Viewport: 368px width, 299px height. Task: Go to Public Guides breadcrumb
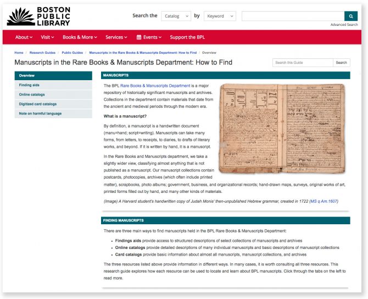73,53
